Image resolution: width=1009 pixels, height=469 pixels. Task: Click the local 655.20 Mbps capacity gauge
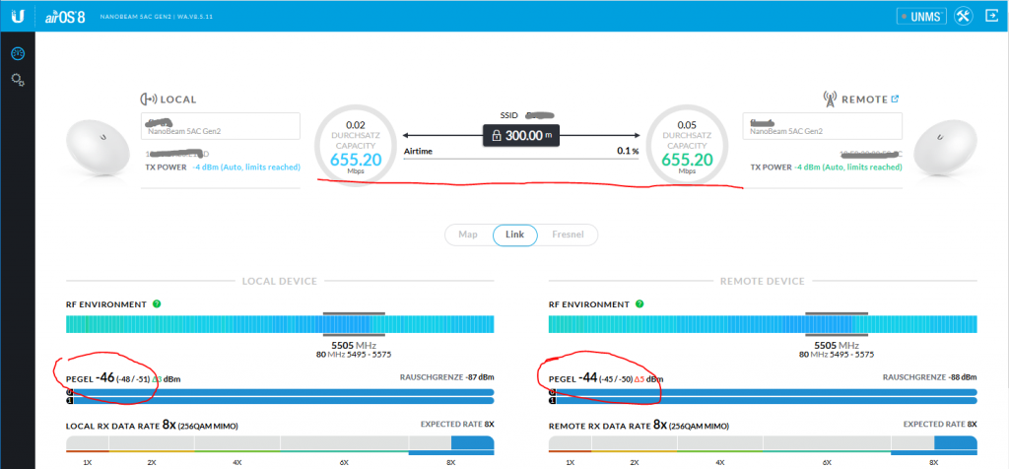click(355, 146)
